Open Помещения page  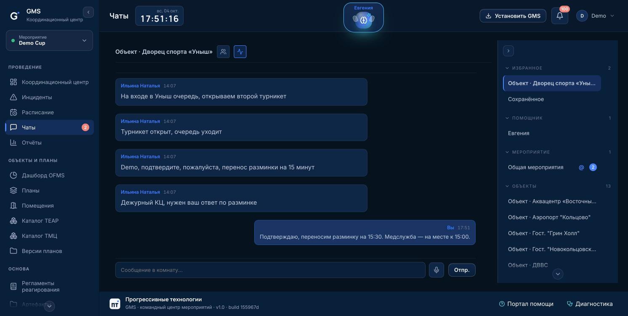[x=50, y=205]
